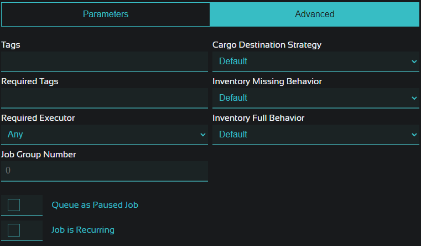Enable the Queue as Paused Job checkbox
The width and height of the screenshot is (421, 246).
pos(14,205)
